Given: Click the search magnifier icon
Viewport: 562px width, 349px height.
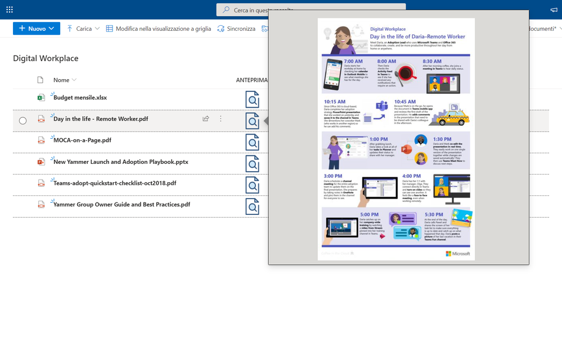Looking at the screenshot, I should (226, 10).
